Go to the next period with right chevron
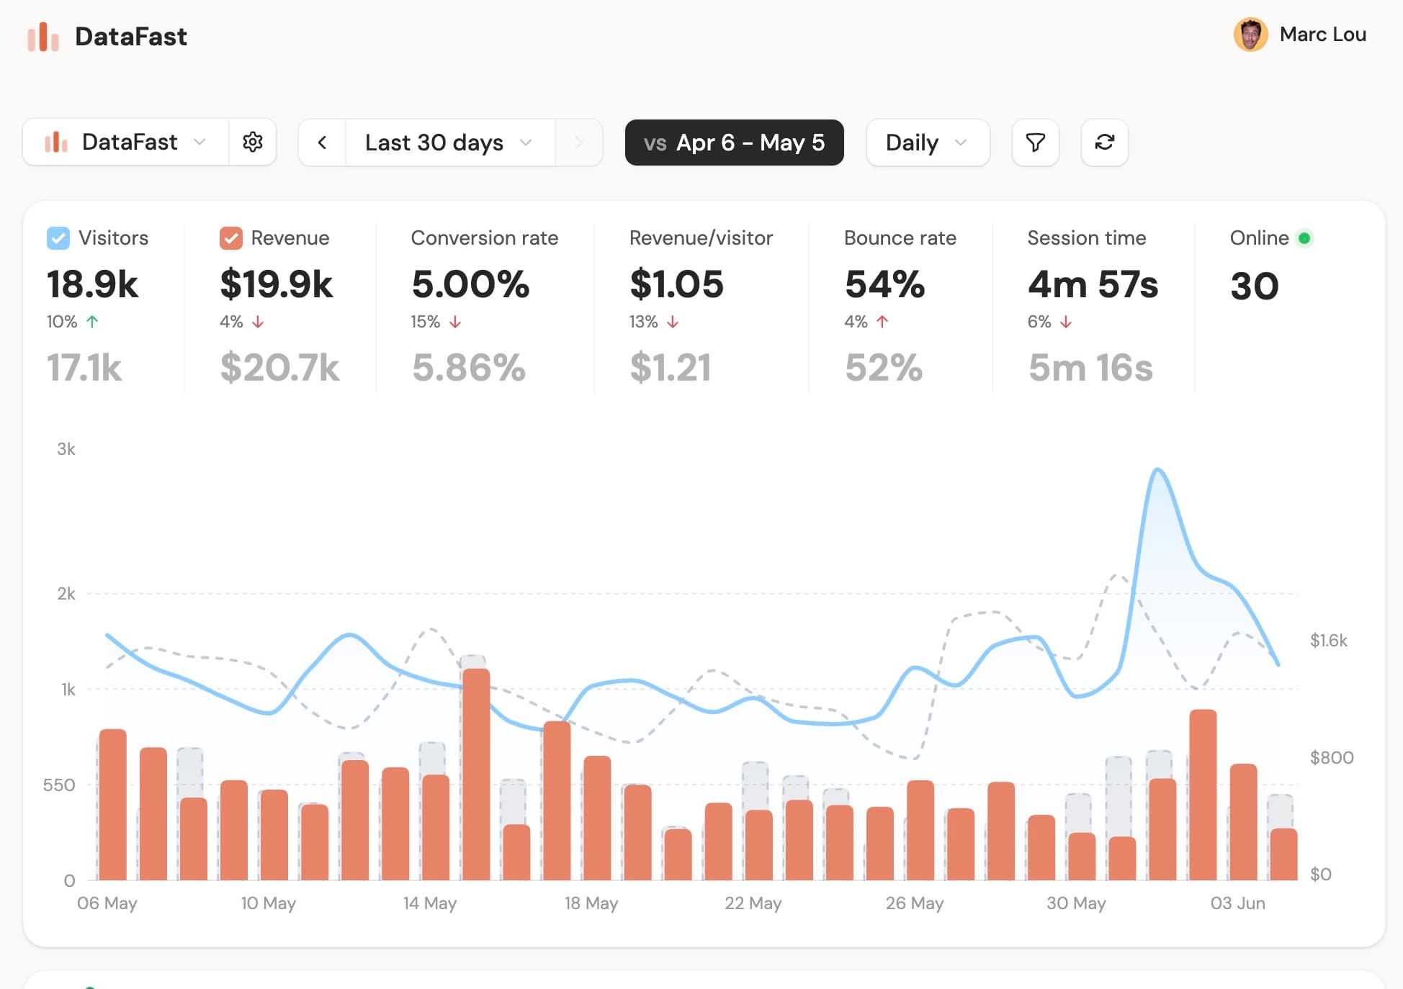Screen dimensions: 1403x989 click(x=578, y=143)
